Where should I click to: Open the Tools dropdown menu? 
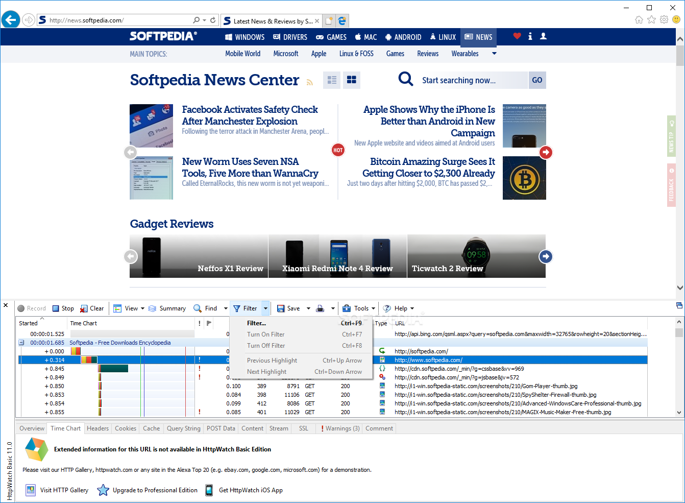click(x=359, y=308)
